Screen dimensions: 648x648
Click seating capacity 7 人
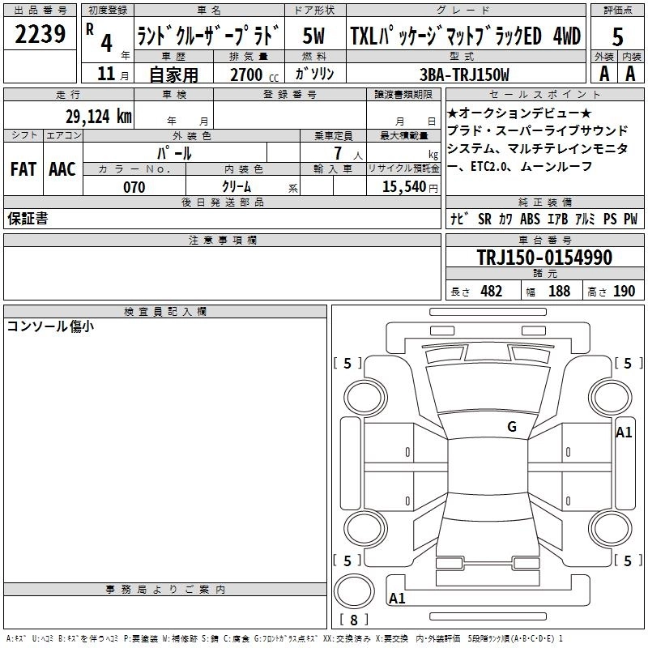[x=348, y=154]
